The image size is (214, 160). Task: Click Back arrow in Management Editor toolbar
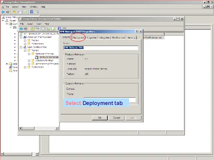click(21, 29)
